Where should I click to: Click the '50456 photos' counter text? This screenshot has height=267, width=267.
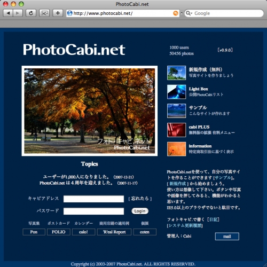point(182,53)
